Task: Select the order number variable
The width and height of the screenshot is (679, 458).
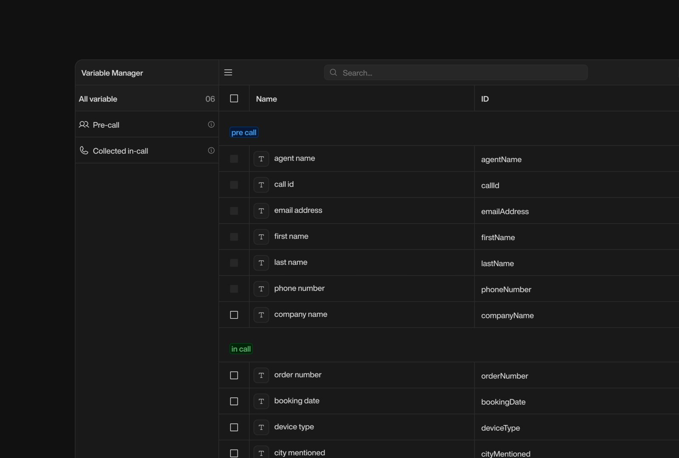Action: click(x=297, y=375)
